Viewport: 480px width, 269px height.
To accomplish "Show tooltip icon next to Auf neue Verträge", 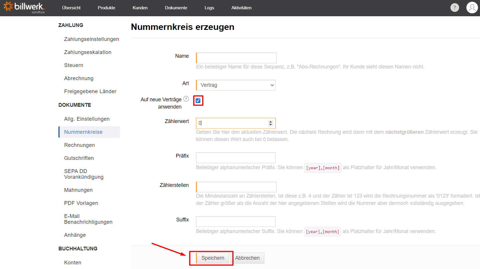I will 186,99.
